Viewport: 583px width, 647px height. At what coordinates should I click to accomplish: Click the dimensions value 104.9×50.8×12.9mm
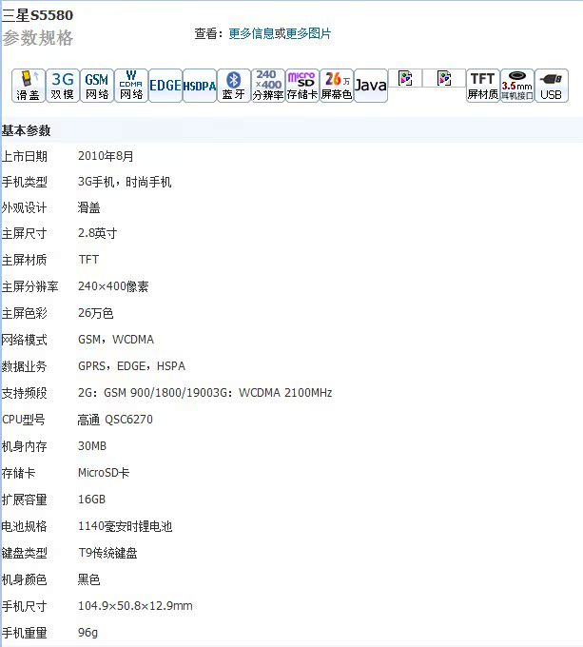click(135, 606)
